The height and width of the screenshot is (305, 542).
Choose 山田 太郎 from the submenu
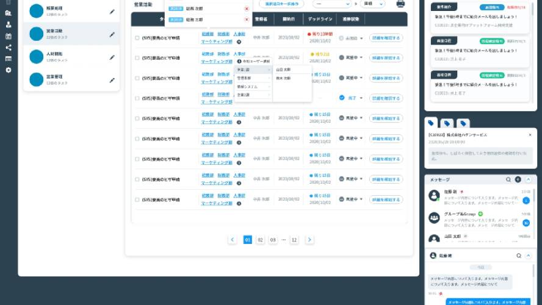click(x=292, y=70)
